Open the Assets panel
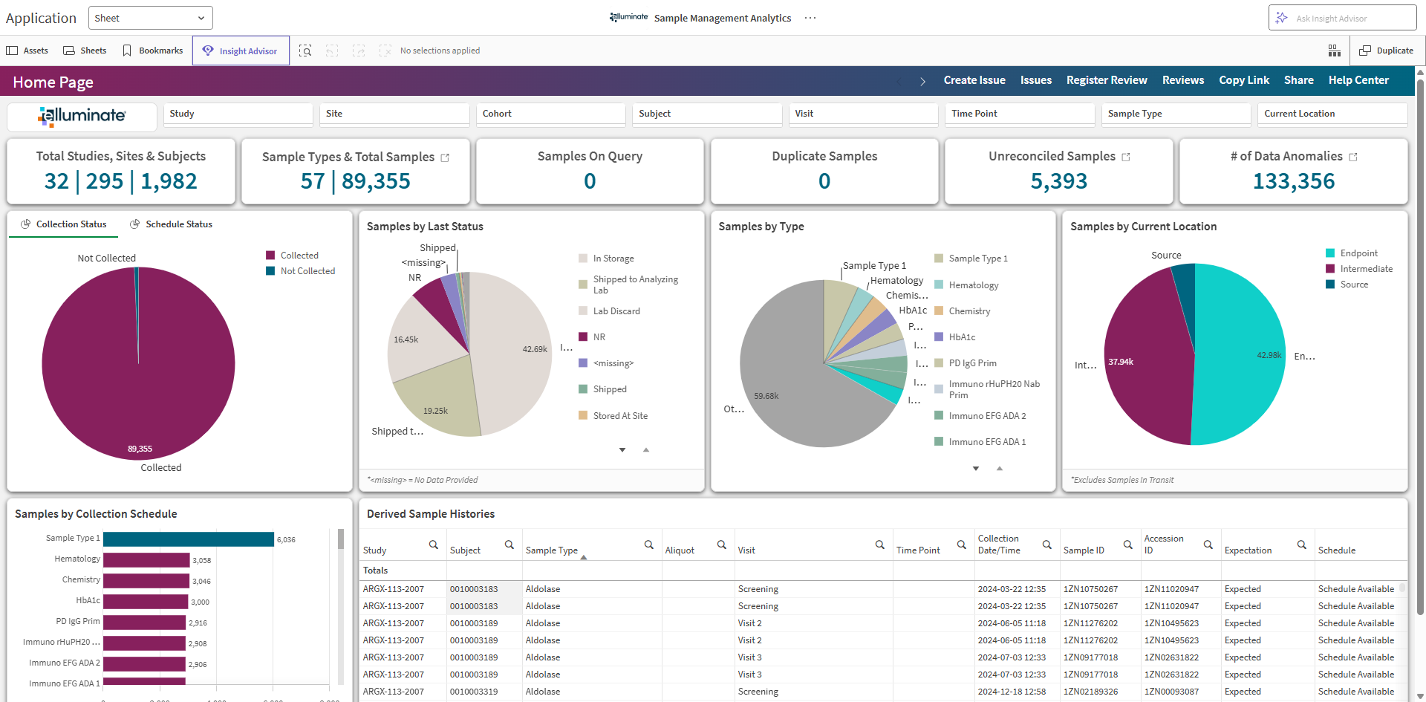1426x702 pixels. click(27, 51)
